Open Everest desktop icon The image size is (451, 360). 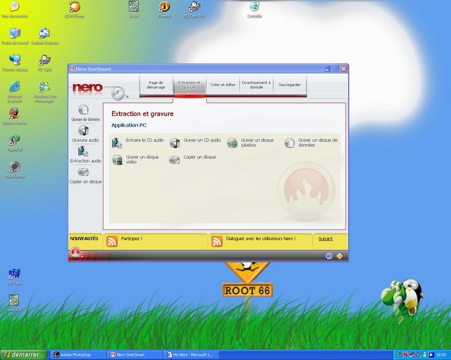click(164, 10)
